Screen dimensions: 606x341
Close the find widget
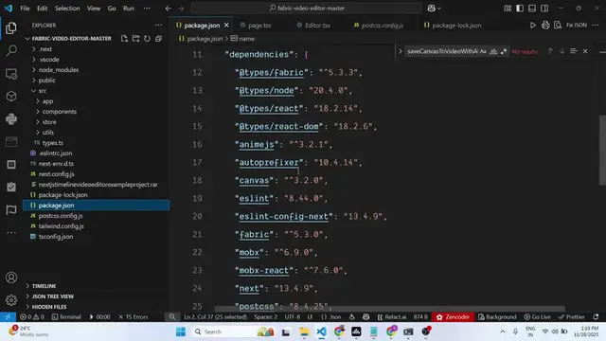tap(585, 51)
